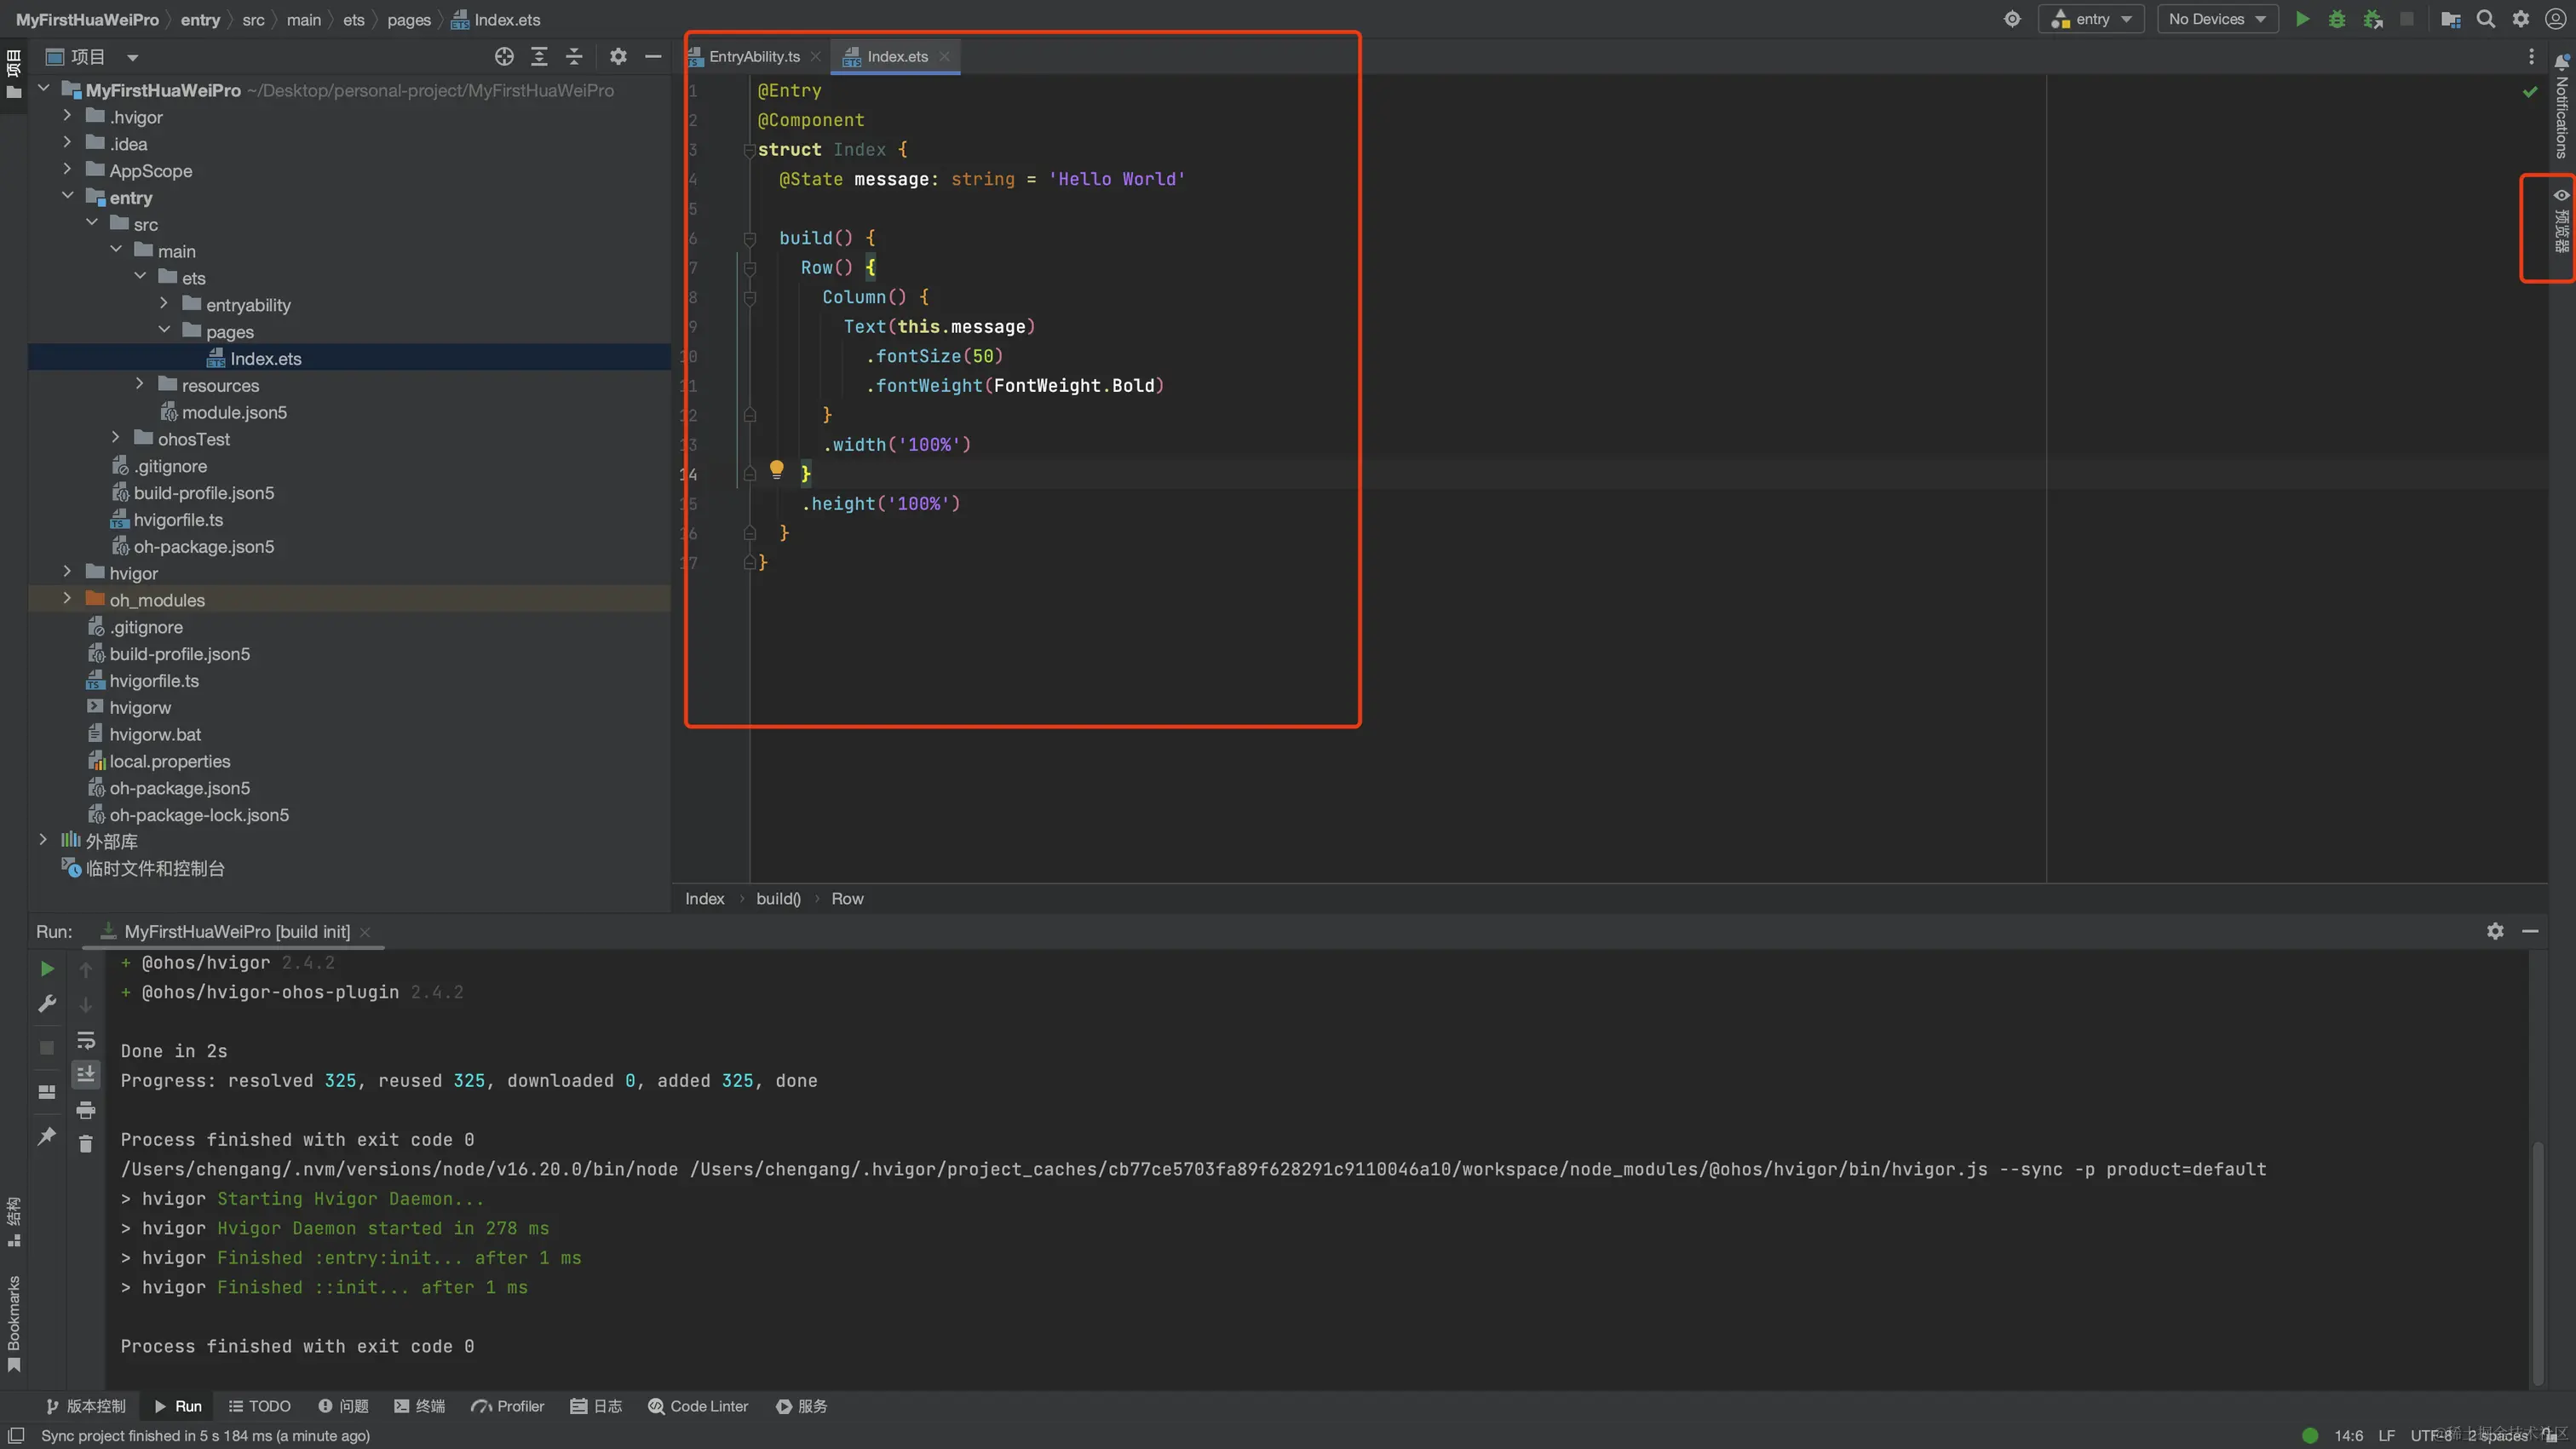Toggle soft-wrap in Run console
Image resolution: width=2576 pixels, height=1449 pixels.
tap(86, 1040)
